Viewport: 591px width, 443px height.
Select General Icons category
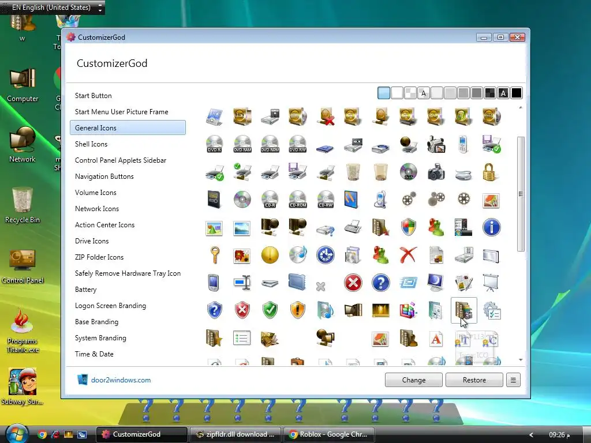tap(128, 127)
